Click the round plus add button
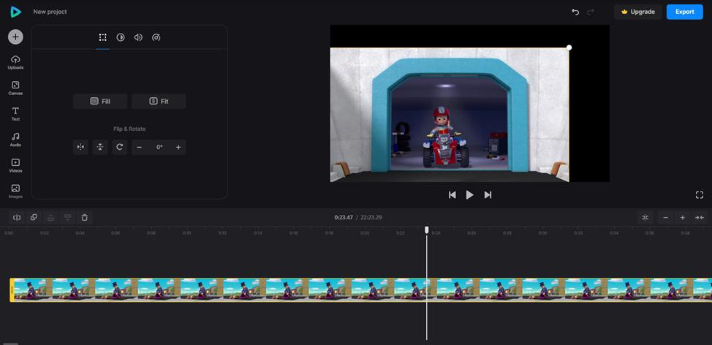712x345 pixels. click(x=15, y=37)
